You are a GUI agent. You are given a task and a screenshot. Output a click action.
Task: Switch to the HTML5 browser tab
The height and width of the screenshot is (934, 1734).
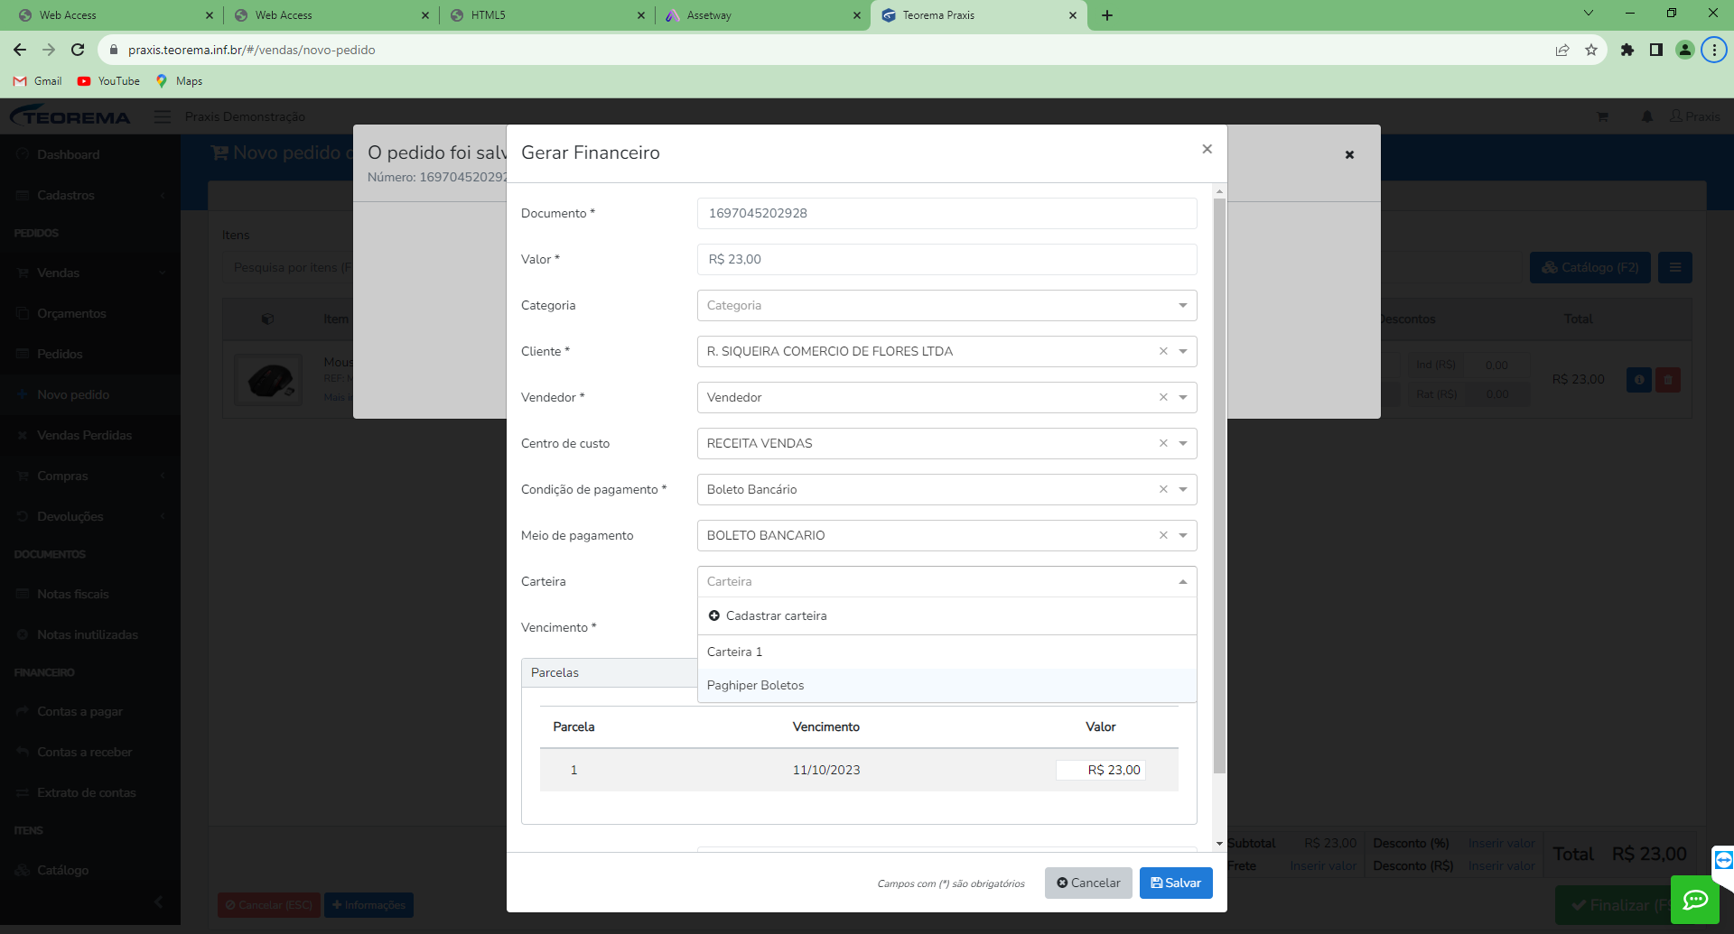[547, 15]
